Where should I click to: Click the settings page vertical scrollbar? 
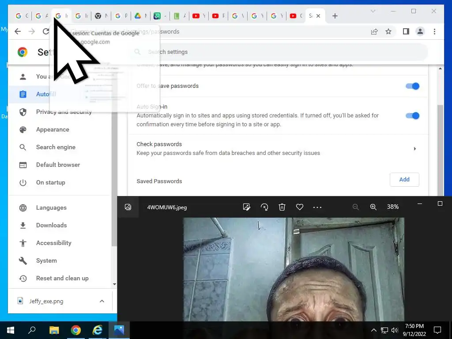pyautogui.click(x=440, y=150)
